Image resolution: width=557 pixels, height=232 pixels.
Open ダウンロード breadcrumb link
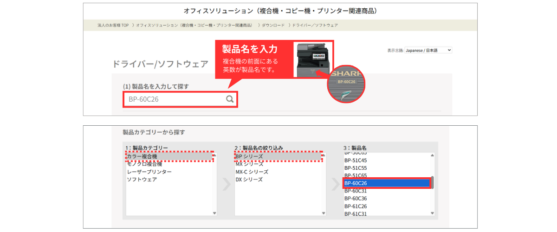click(273, 25)
